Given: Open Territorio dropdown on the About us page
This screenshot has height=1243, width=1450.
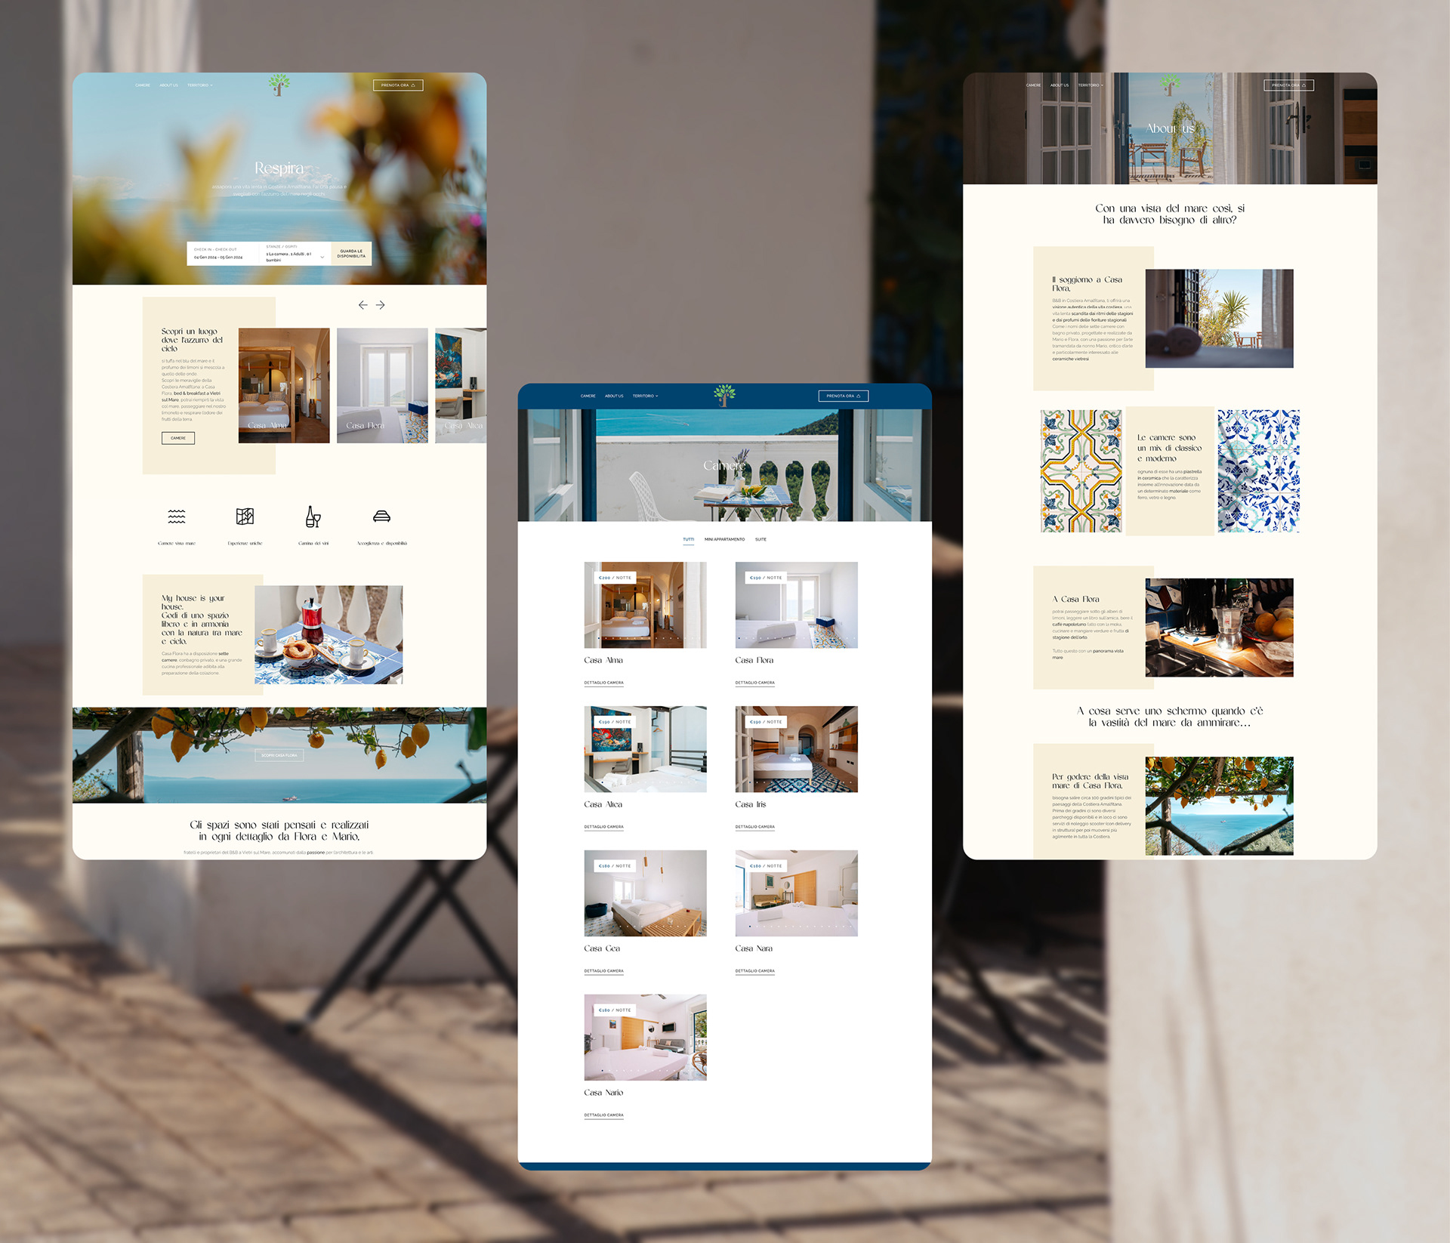Looking at the screenshot, I should [1091, 85].
